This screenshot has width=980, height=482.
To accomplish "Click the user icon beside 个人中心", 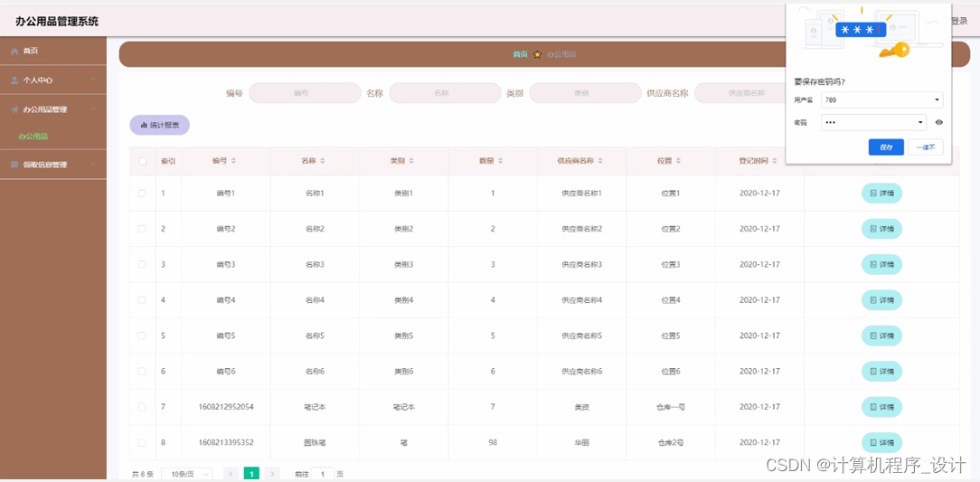I will pyautogui.click(x=14, y=80).
